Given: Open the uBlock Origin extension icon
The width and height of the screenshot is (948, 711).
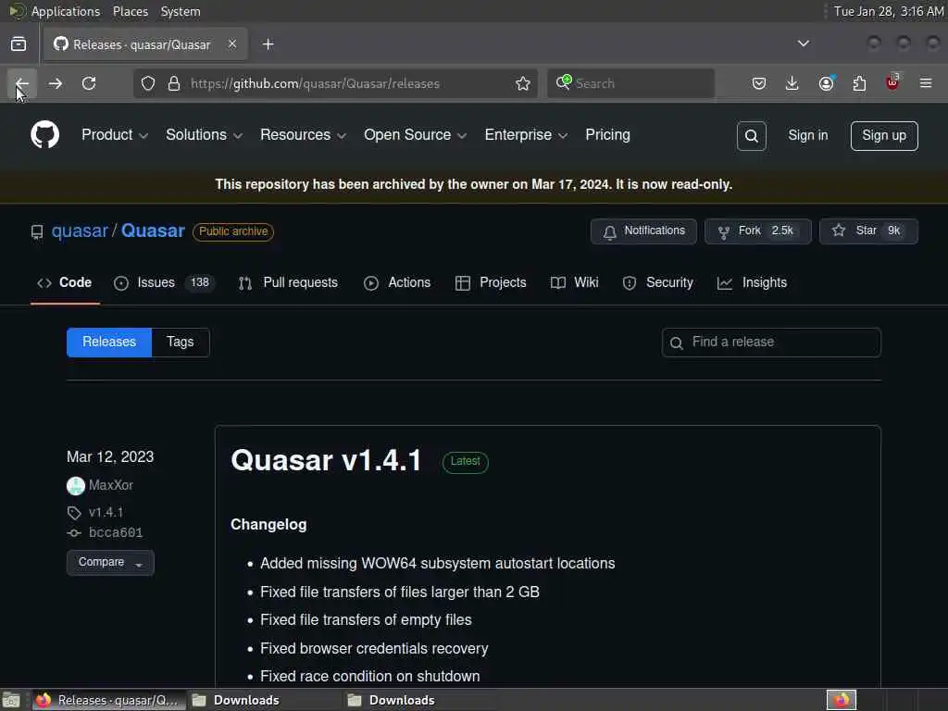Looking at the screenshot, I should 892,82.
